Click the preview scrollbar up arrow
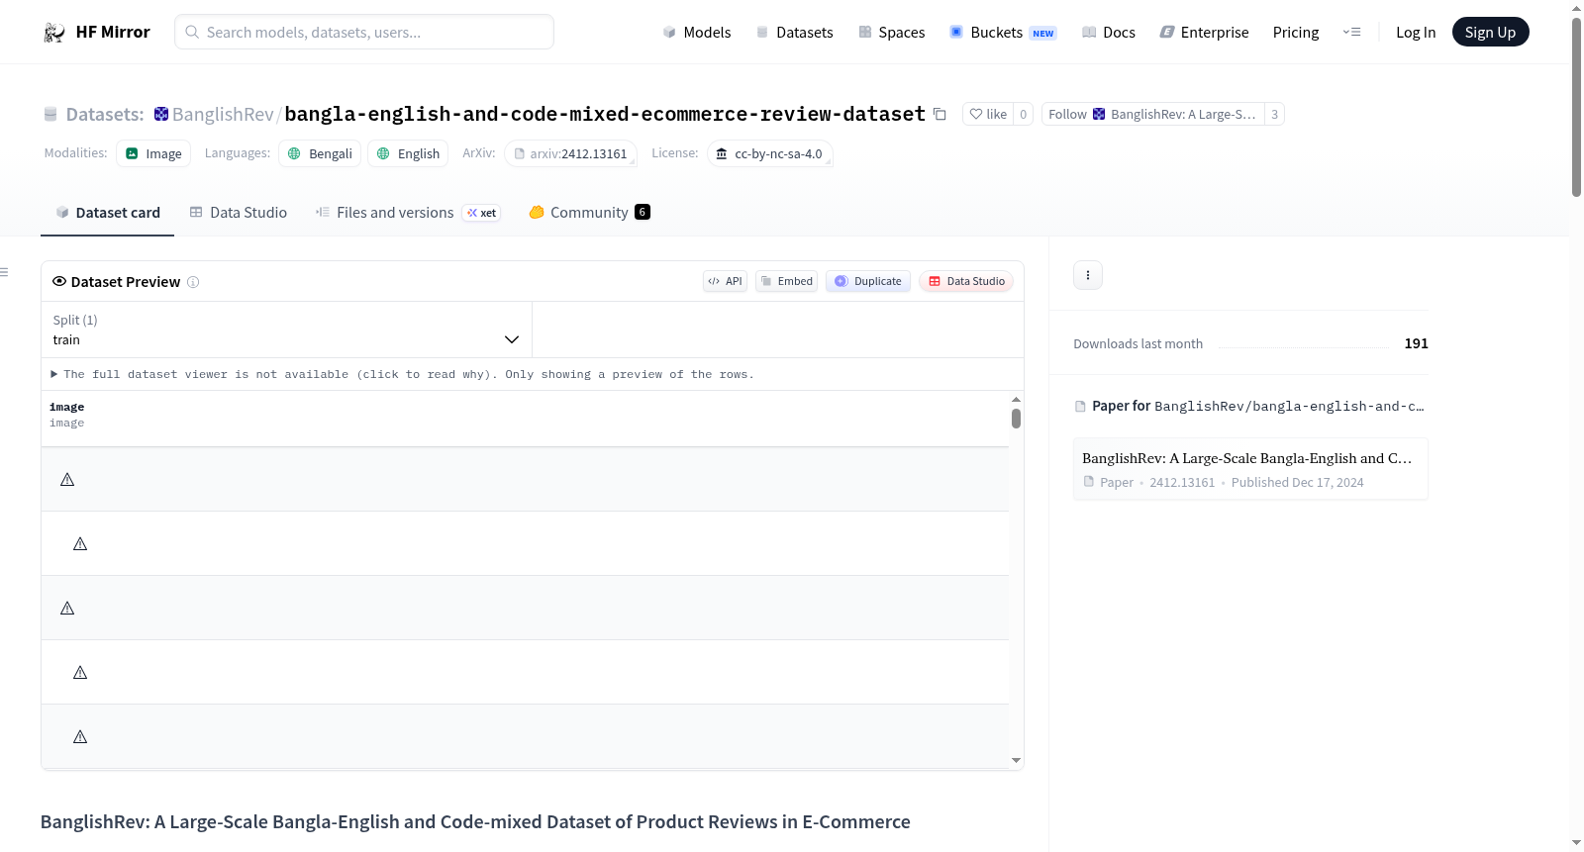The image size is (1584, 852). (x=1016, y=399)
